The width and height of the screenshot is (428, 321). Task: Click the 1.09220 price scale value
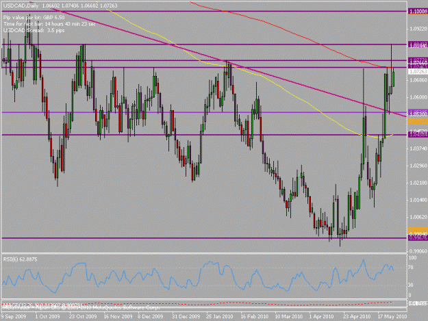click(418, 29)
